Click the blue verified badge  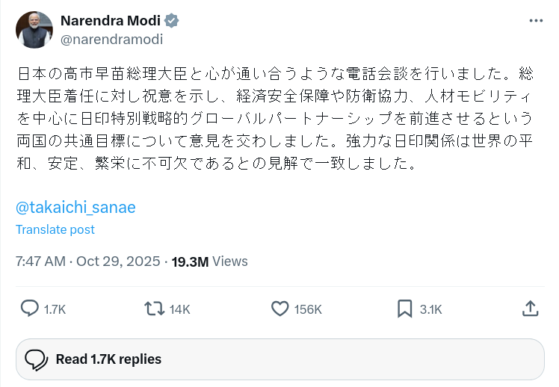(x=172, y=21)
